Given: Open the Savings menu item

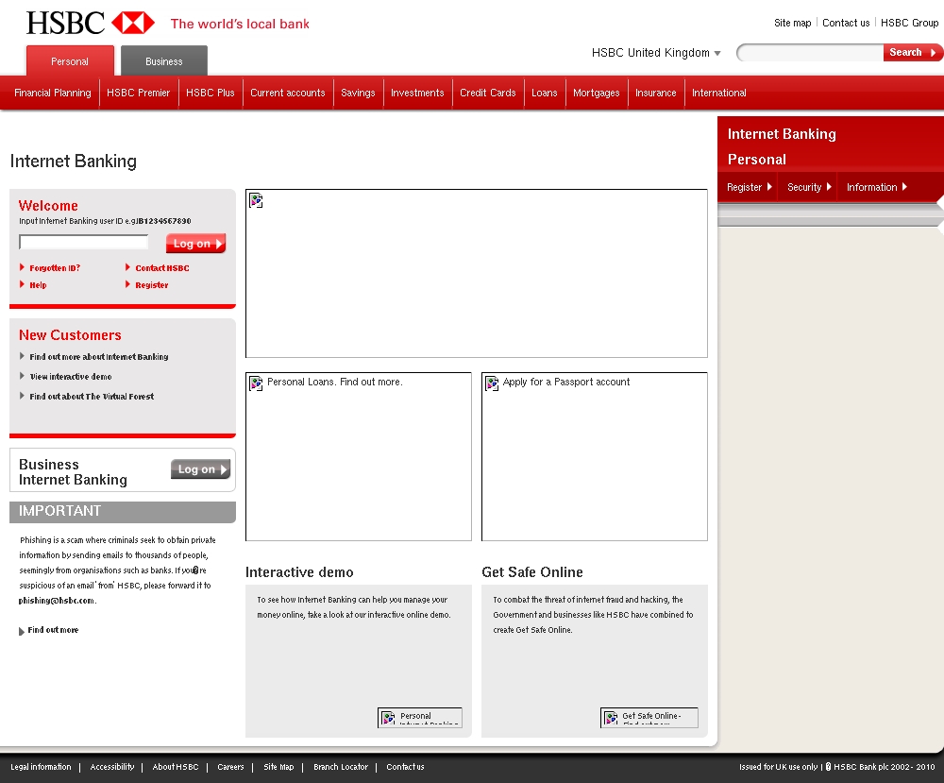Looking at the screenshot, I should [358, 93].
